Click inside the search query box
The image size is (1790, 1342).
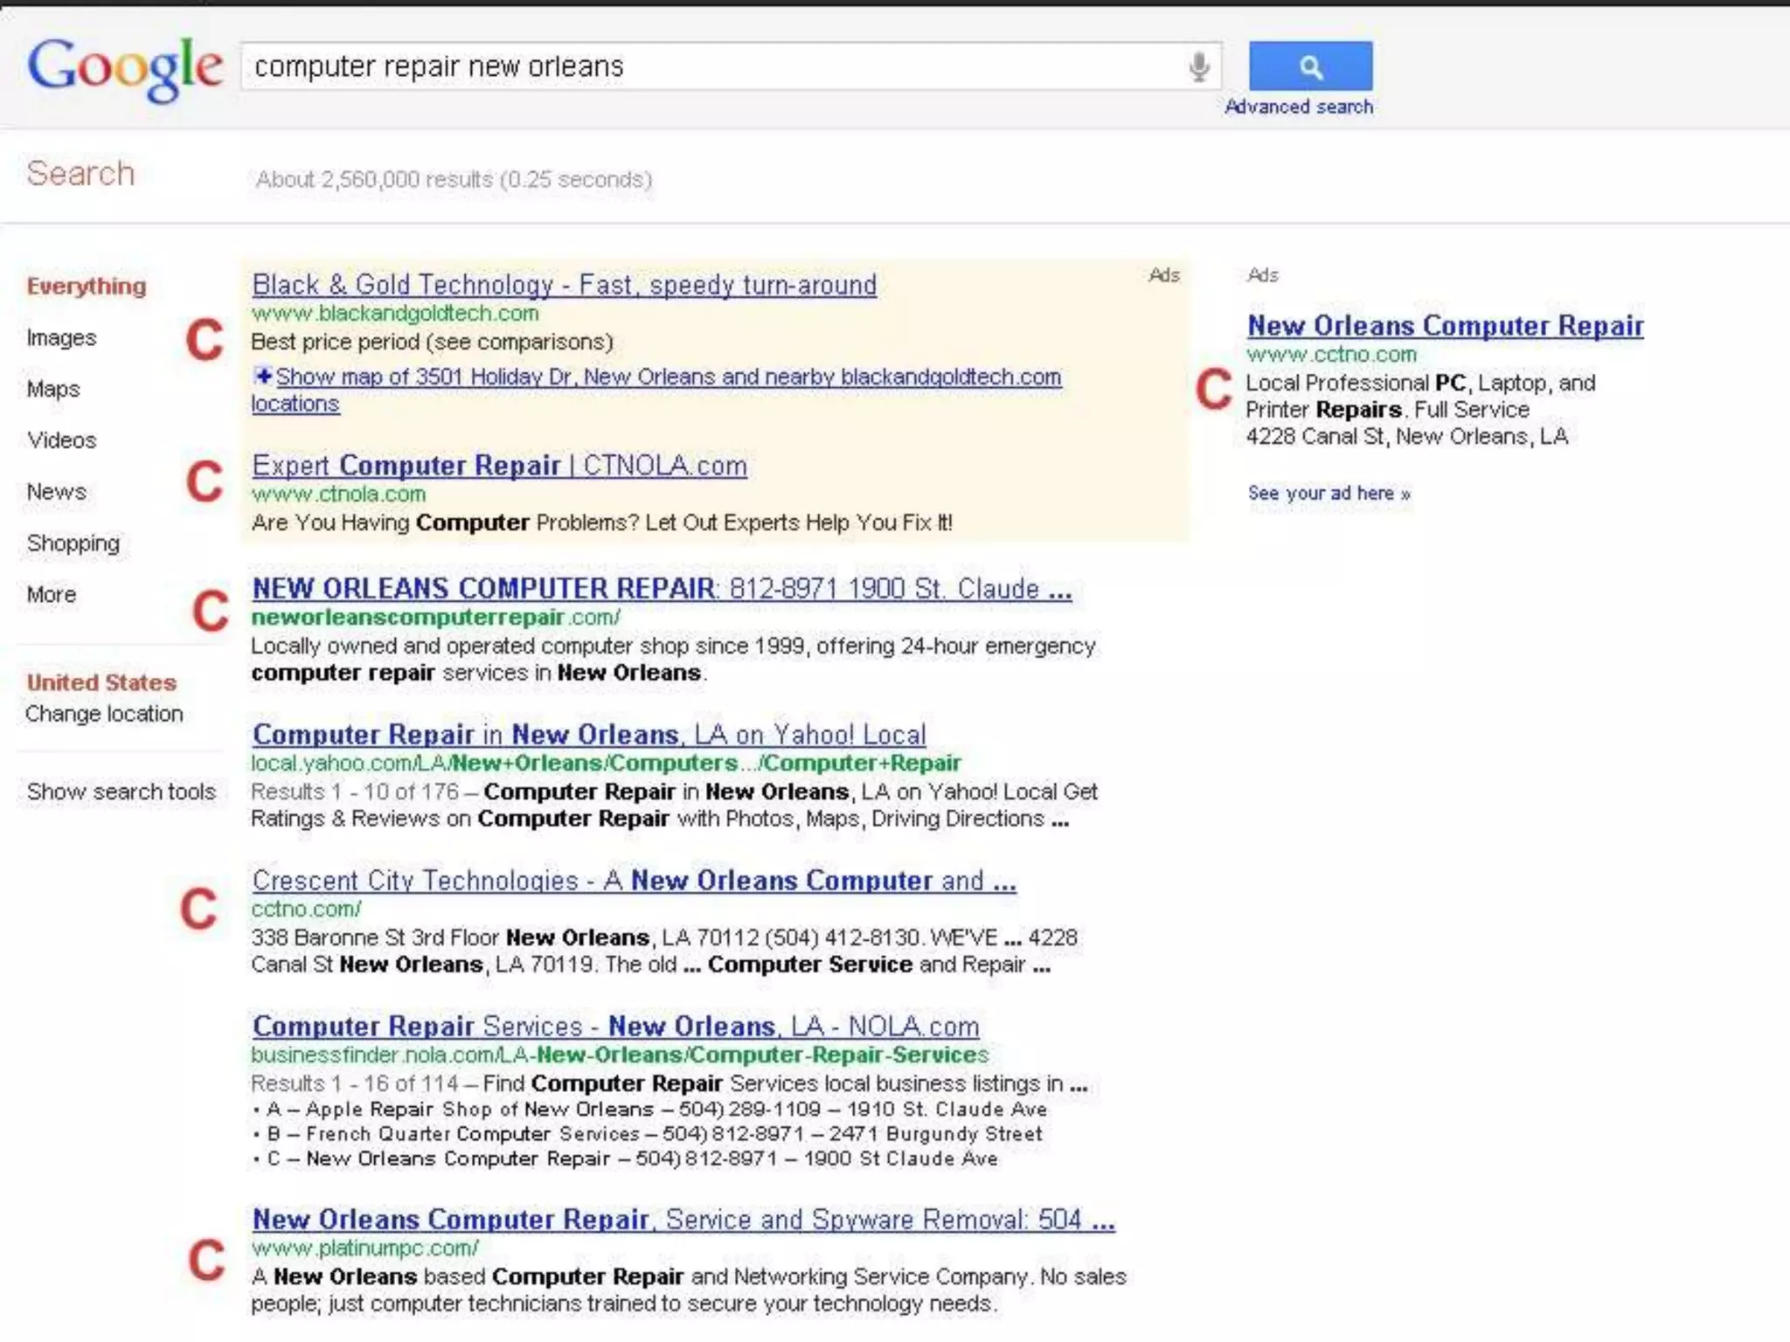[x=699, y=66]
